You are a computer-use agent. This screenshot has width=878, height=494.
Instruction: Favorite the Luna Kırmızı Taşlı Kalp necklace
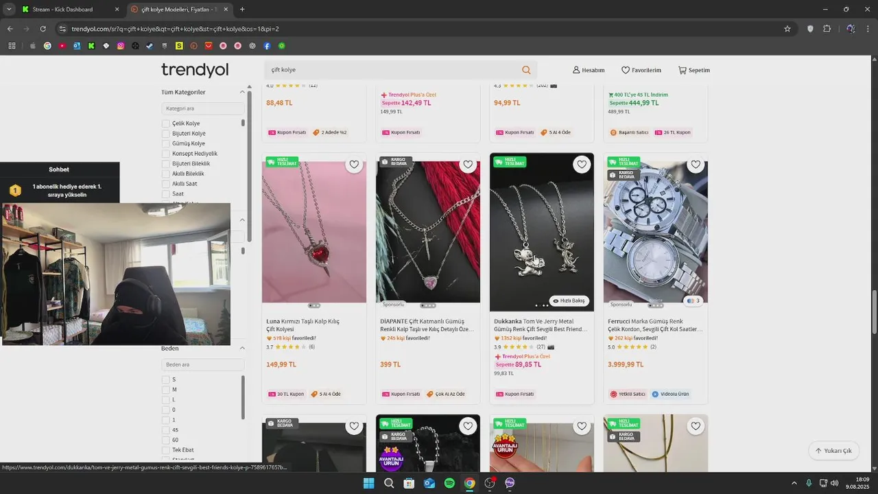[x=354, y=165]
